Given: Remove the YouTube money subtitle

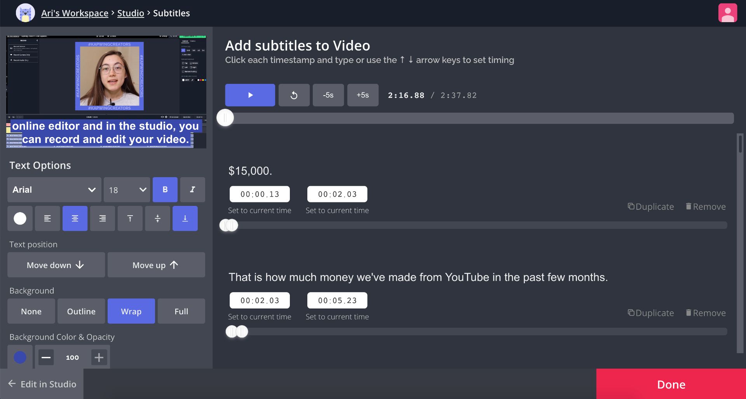Looking at the screenshot, I should click(x=706, y=313).
